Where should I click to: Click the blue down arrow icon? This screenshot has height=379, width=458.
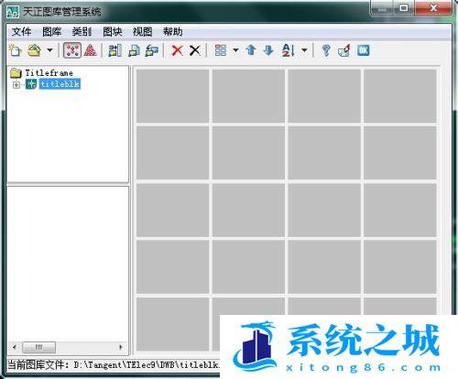click(x=268, y=50)
